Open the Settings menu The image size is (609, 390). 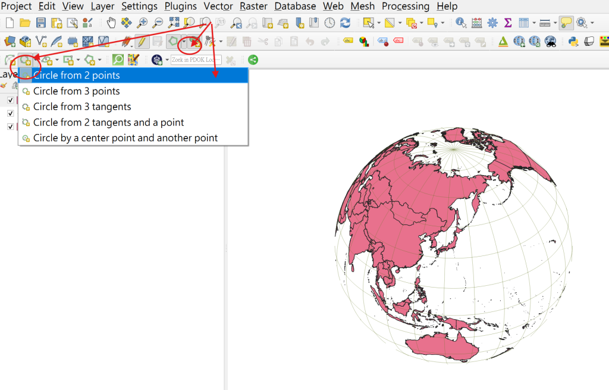pyautogui.click(x=139, y=6)
